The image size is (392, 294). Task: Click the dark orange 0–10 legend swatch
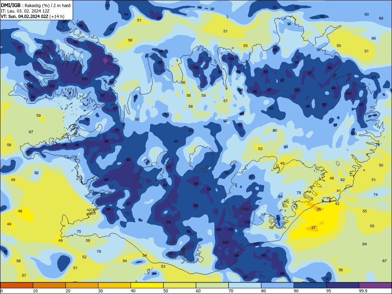click(16, 285)
